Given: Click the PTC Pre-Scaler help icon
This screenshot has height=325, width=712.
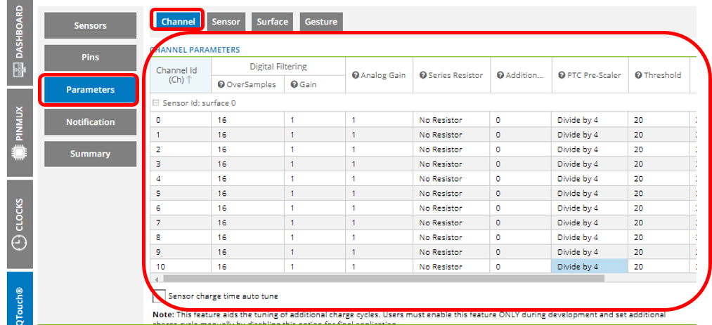Looking at the screenshot, I should (x=562, y=75).
